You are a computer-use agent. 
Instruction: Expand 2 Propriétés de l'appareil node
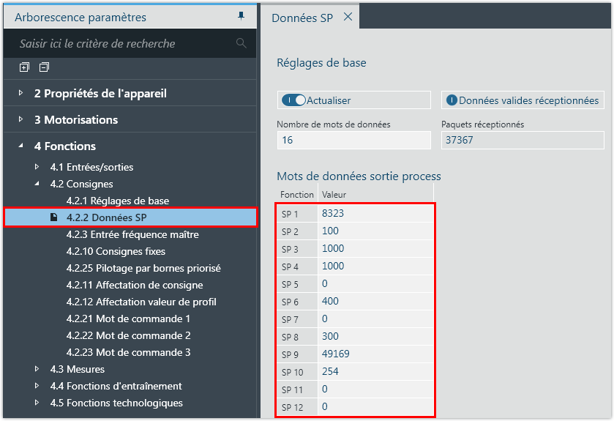[x=21, y=94]
